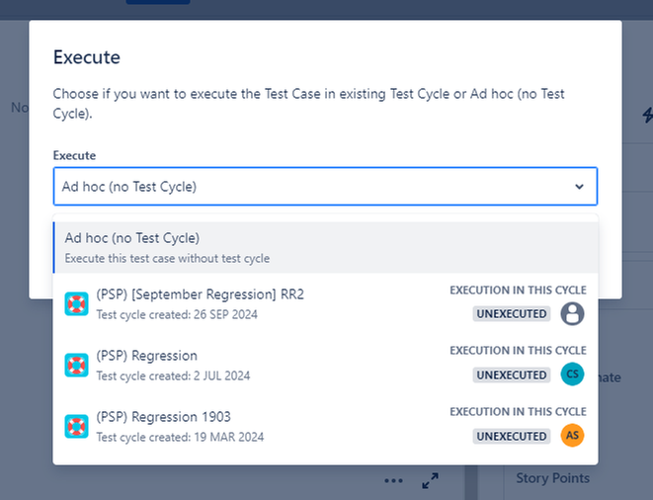
Task: Click the lightning bolt icon at right edge
Action: (647, 114)
